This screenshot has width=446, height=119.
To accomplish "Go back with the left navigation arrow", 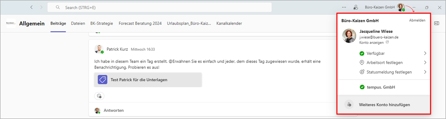I will (32, 7).
